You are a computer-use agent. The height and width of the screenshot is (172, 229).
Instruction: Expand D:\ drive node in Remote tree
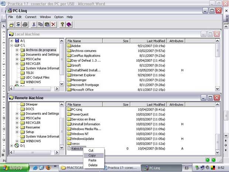point(11,146)
